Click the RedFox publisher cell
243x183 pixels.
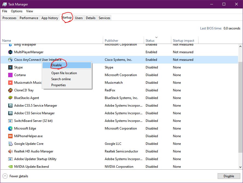(110, 90)
